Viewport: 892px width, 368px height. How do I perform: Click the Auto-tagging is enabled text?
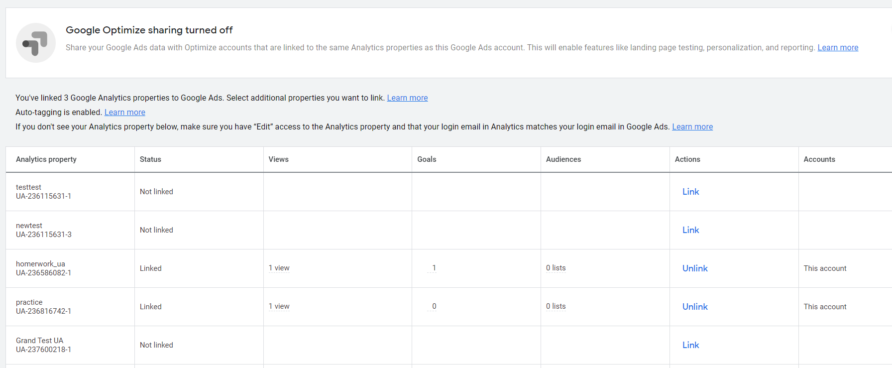(x=59, y=112)
